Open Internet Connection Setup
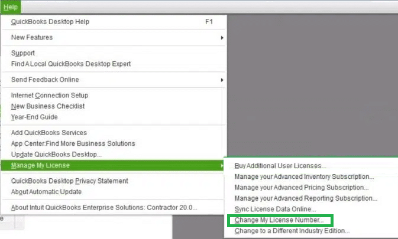The height and width of the screenshot is (239, 398). (x=50, y=96)
